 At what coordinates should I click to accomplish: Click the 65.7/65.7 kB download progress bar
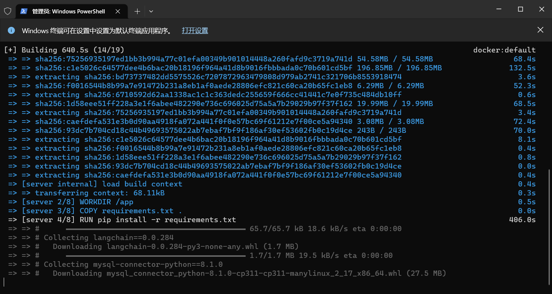155,229
